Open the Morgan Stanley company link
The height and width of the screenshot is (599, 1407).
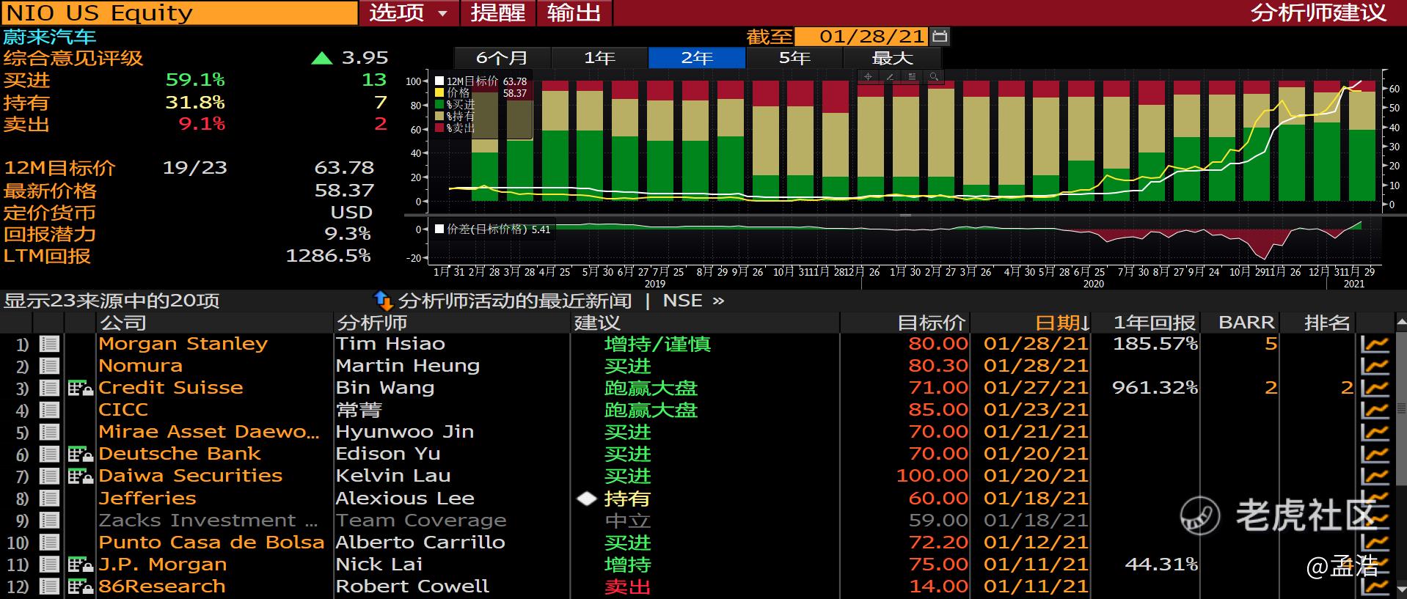(x=183, y=344)
